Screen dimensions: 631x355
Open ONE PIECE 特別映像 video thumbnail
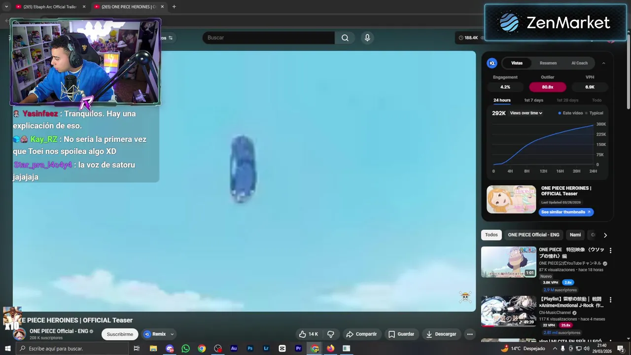coord(508,262)
